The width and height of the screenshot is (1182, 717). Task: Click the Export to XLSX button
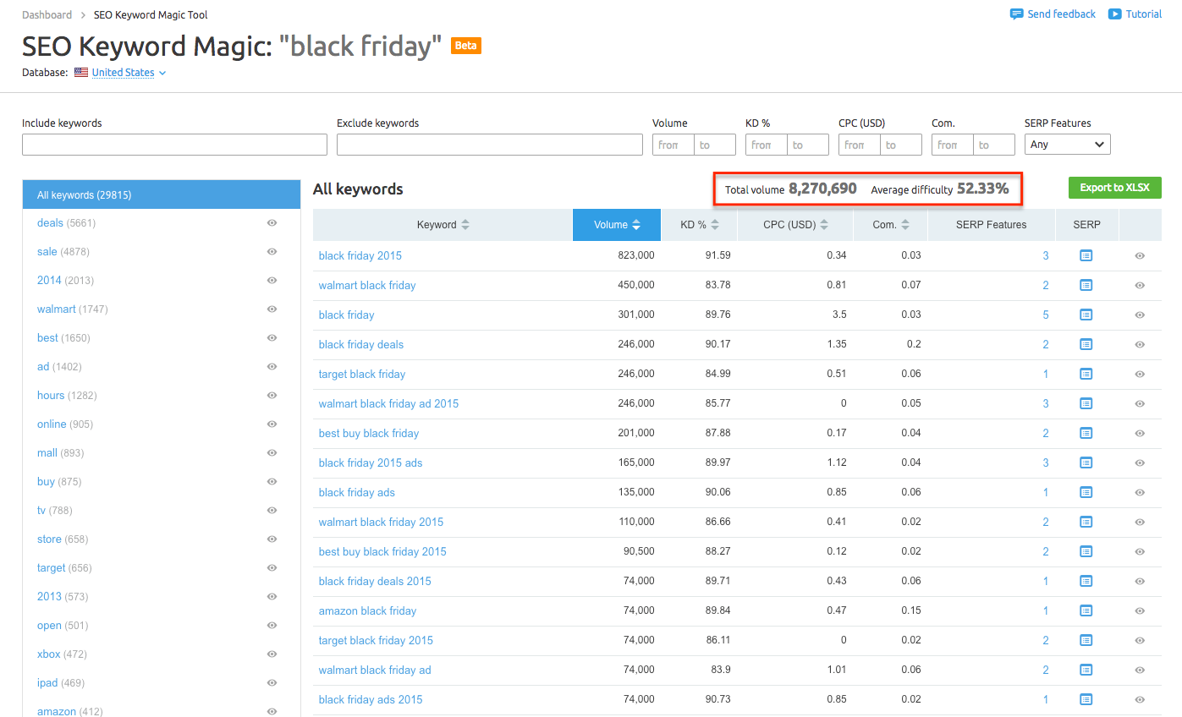(1114, 187)
